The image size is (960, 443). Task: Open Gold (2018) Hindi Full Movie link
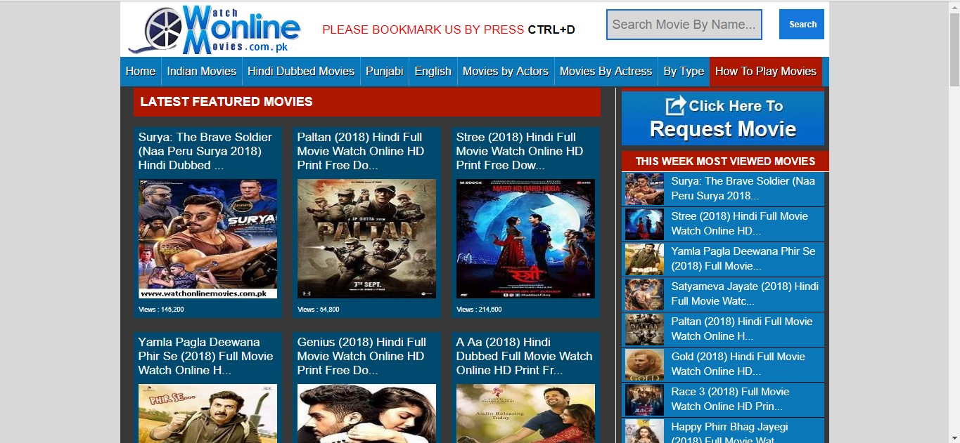738,364
